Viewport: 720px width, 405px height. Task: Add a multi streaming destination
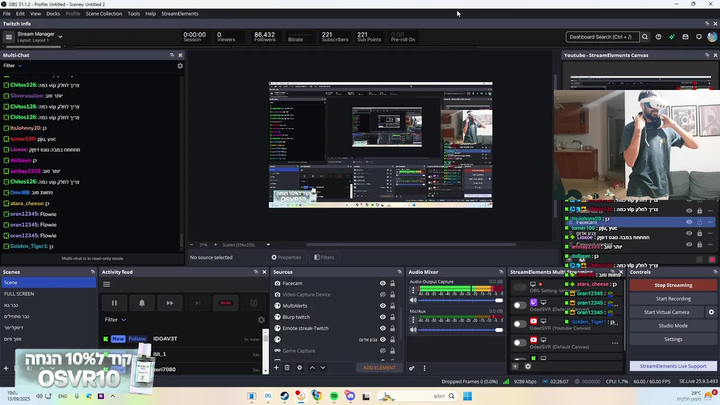click(515, 367)
